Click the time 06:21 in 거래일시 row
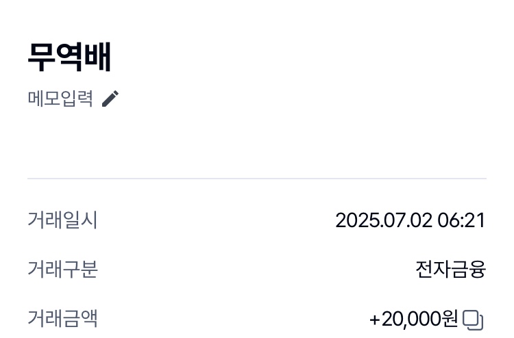The image size is (514, 338). pos(461,220)
